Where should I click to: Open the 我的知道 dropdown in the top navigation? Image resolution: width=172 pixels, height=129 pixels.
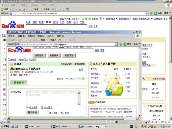pyautogui.click(x=110, y=19)
